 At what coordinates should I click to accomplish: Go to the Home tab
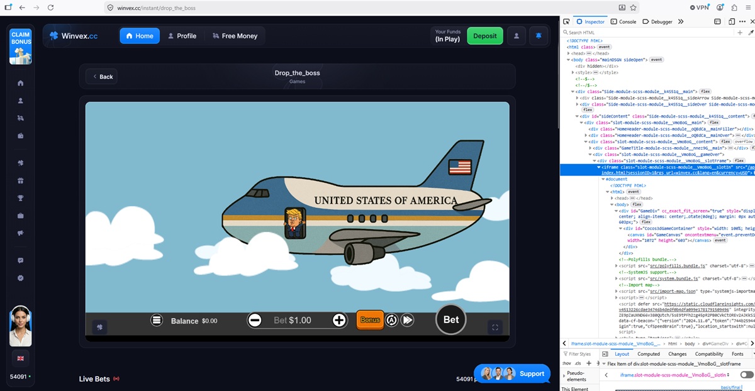coord(140,36)
